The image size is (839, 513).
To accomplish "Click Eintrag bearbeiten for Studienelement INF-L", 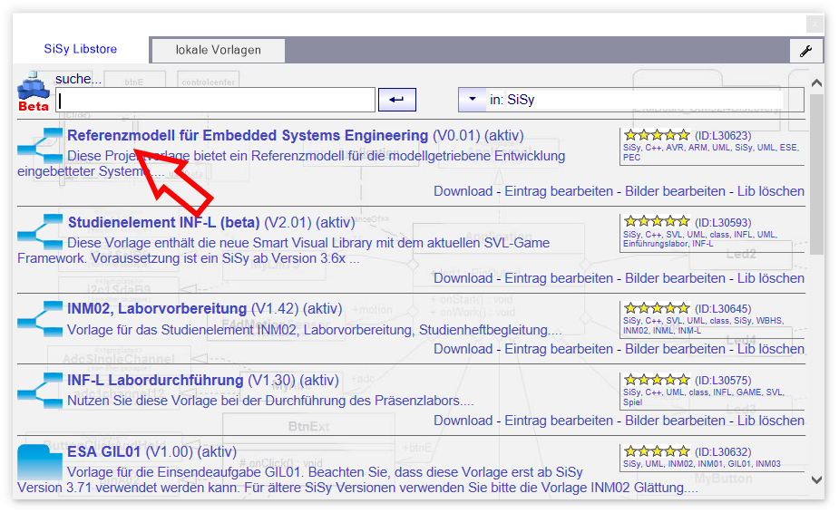I will click(x=559, y=278).
